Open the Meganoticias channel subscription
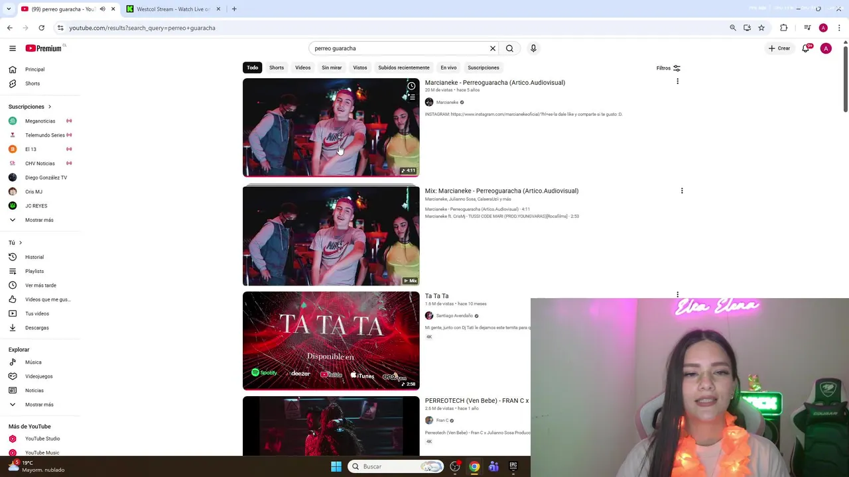Viewport: 849px width, 477px height. [x=40, y=121]
